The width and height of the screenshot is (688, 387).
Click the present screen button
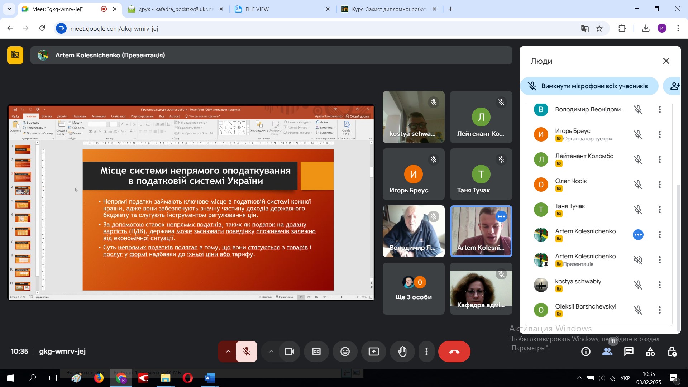click(x=374, y=352)
